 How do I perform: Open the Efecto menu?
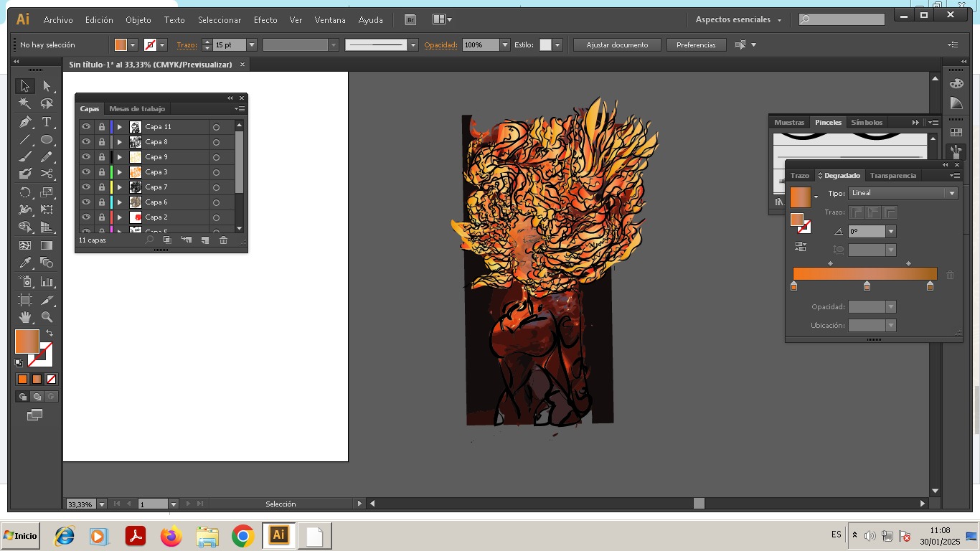(265, 20)
